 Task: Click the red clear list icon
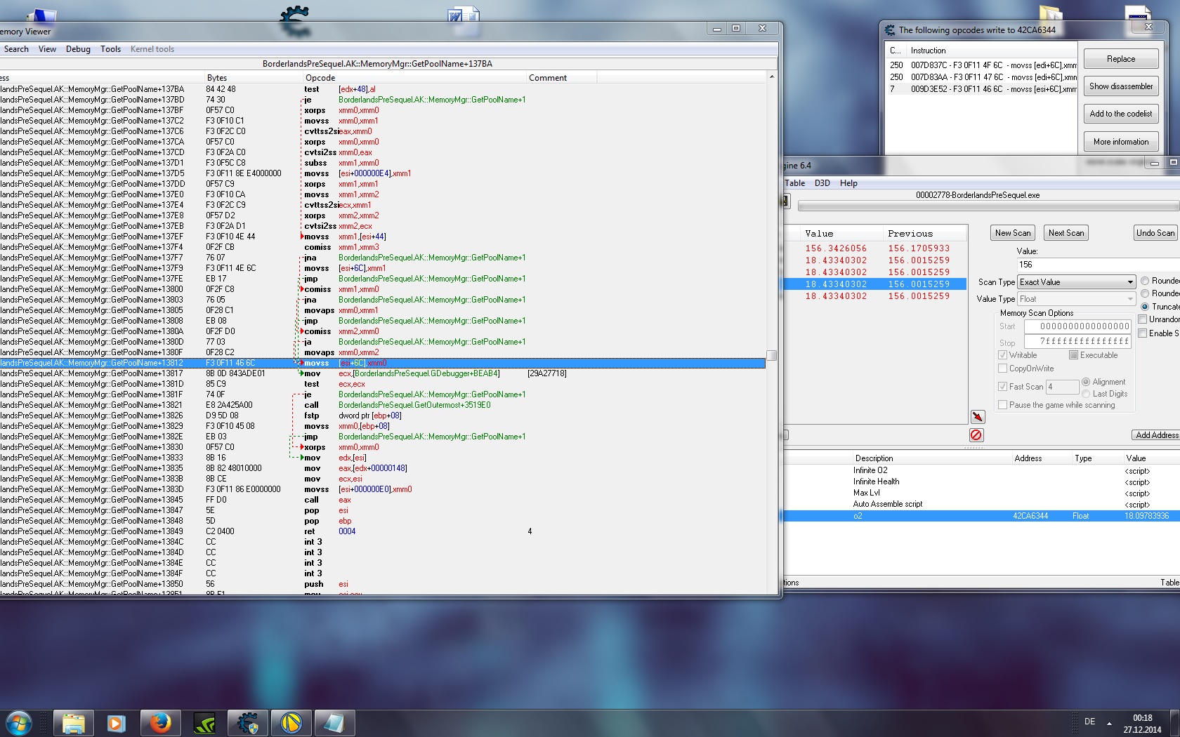click(x=976, y=435)
